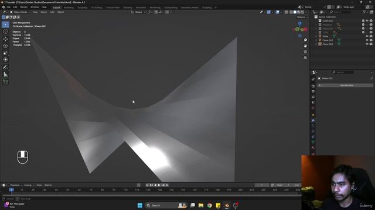
Task: Expand the Plane.001 outliner row
Action: [x=316, y=40]
